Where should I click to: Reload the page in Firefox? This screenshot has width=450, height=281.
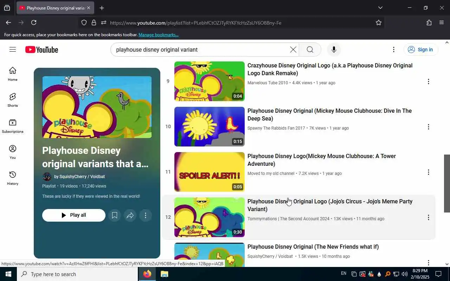click(34, 22)
